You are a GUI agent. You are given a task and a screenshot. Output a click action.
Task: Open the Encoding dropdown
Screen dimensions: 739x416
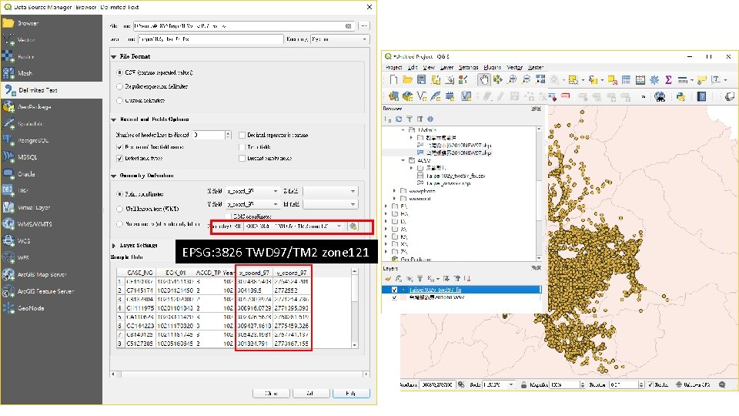click(x=339, y=39)
